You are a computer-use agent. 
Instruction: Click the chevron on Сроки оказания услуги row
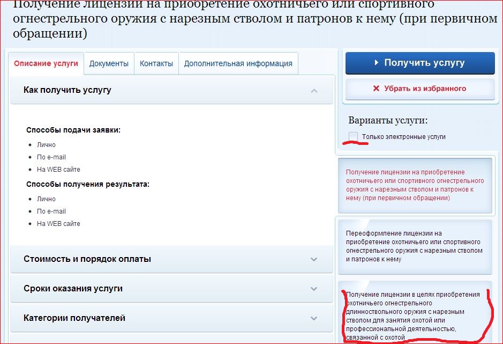pyautogui.click(x=314, y=289)
